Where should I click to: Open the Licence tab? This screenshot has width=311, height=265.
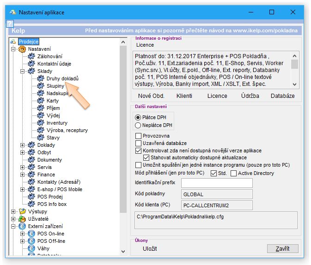217,96
